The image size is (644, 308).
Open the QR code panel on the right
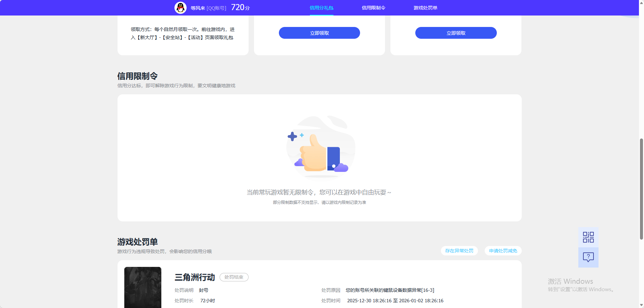[x=588, y=237]
